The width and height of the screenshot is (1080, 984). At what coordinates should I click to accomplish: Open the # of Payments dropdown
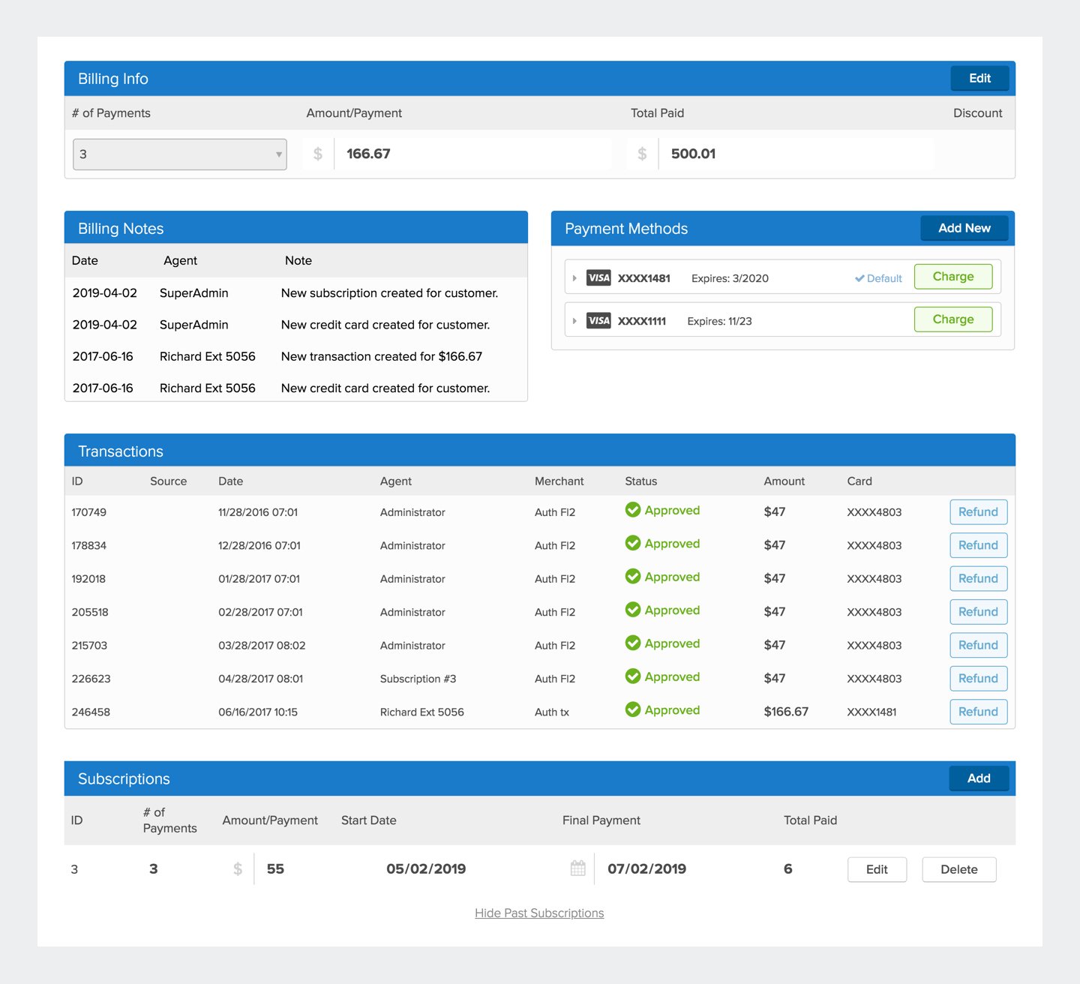tap(180, 154)
